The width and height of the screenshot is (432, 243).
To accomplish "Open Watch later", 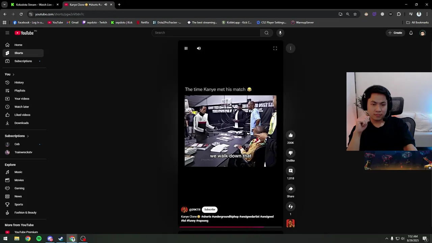I will point(23,107).
